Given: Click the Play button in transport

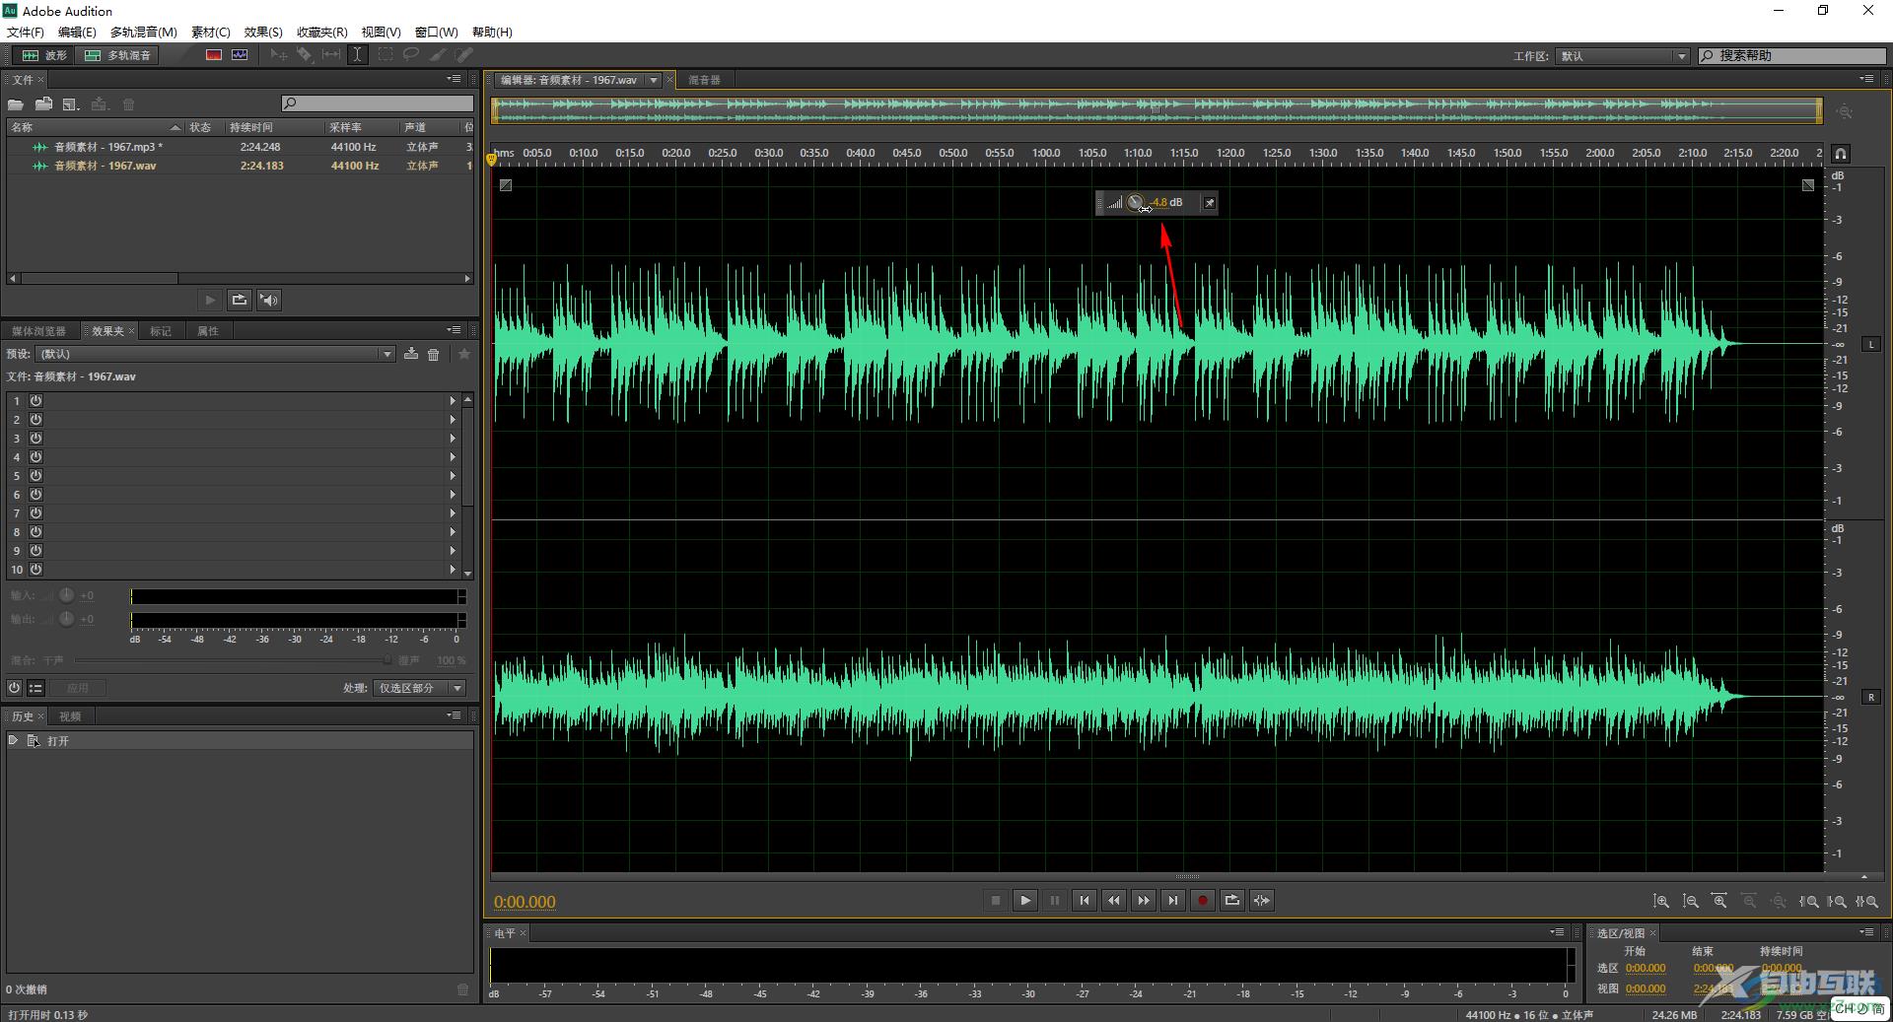Looking at the screenshot, I should (1025, 901).
